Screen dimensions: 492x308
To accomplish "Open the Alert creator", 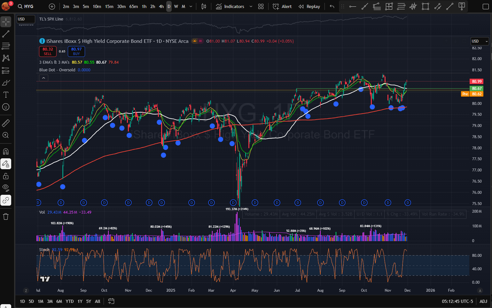I will [282, 6].
